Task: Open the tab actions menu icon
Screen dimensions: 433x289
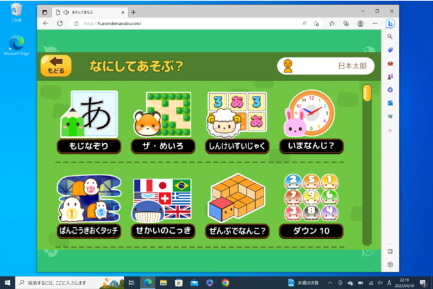Action: tap(45, 12)
